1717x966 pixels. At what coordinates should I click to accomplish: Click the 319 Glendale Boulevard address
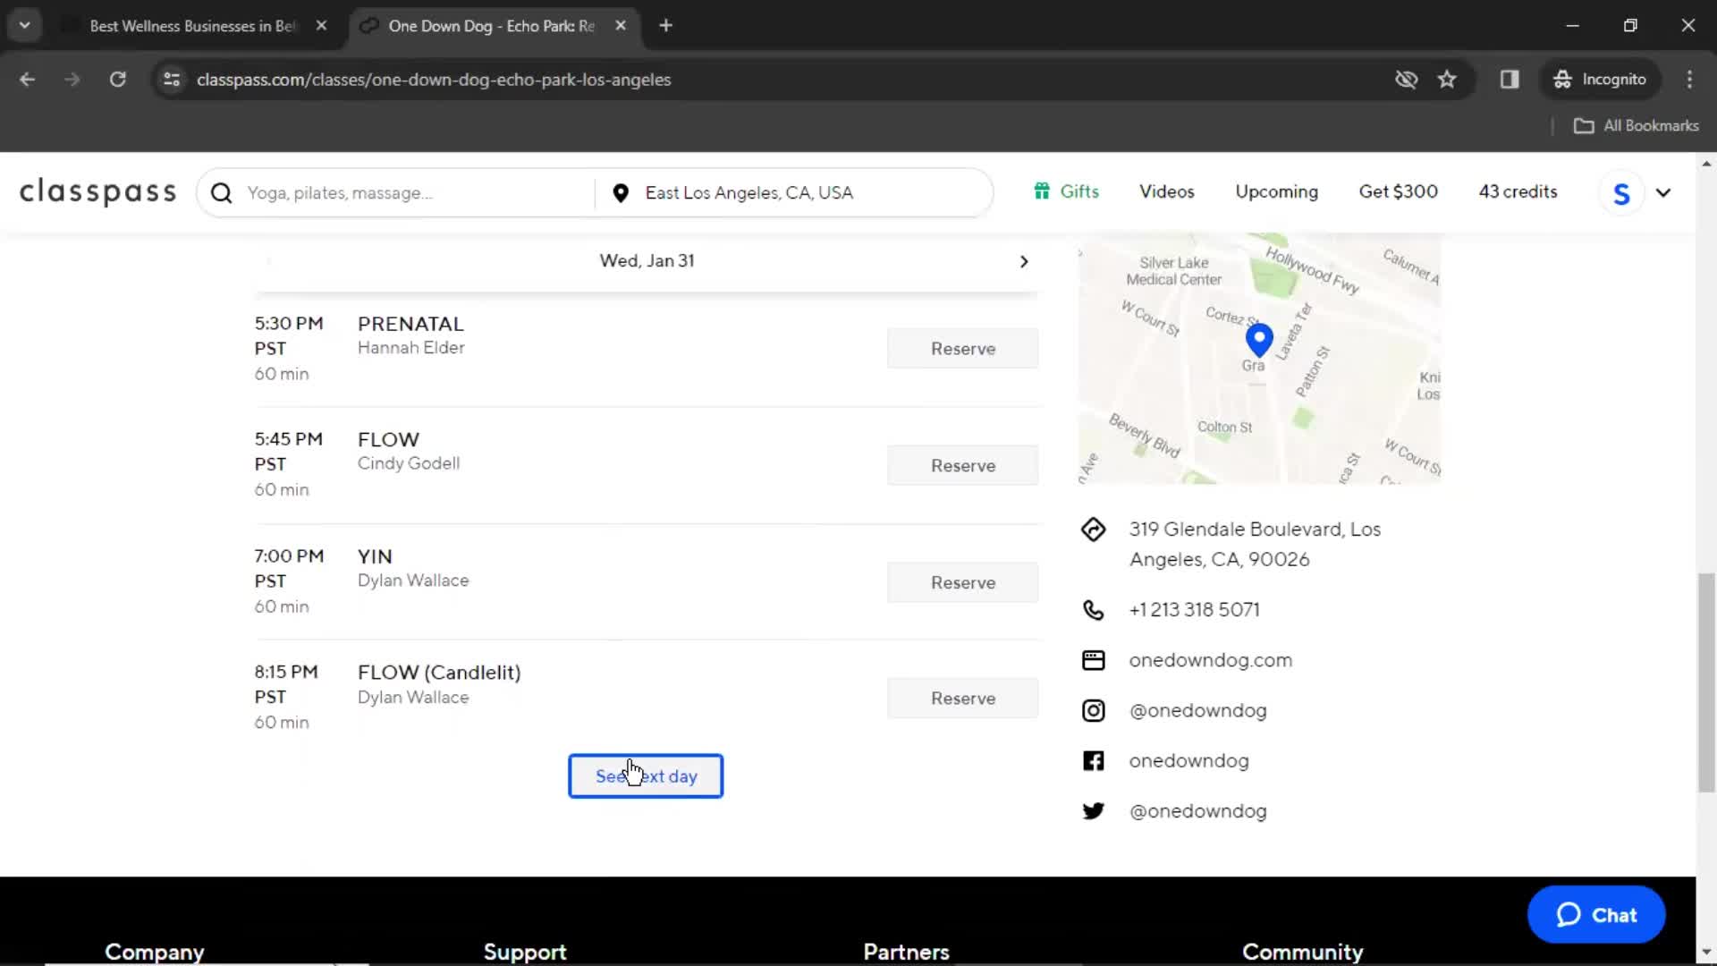(x=1255, y=544)
